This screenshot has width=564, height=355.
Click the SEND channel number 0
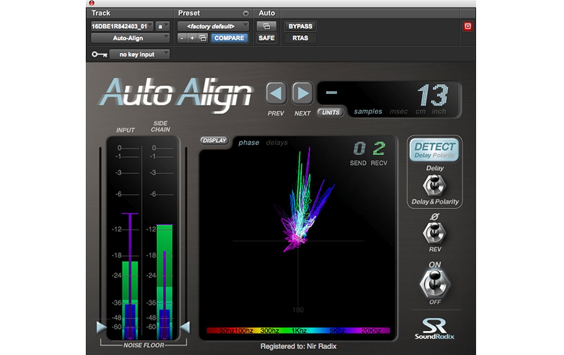pos(359,148)
